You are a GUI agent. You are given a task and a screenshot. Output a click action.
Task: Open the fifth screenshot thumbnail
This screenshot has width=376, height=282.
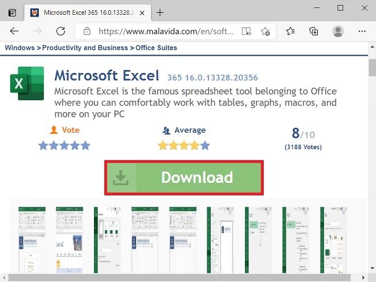tap(183, 240)
